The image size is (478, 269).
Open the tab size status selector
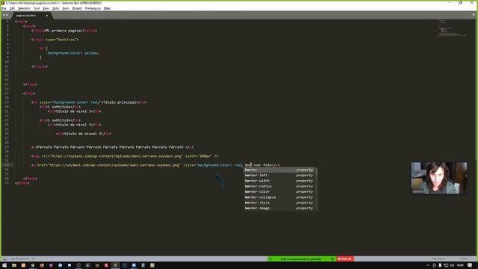tap(438, 259)
